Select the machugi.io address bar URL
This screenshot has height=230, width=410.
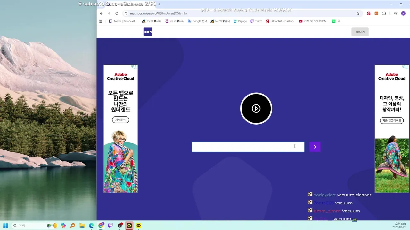[159, 13]
